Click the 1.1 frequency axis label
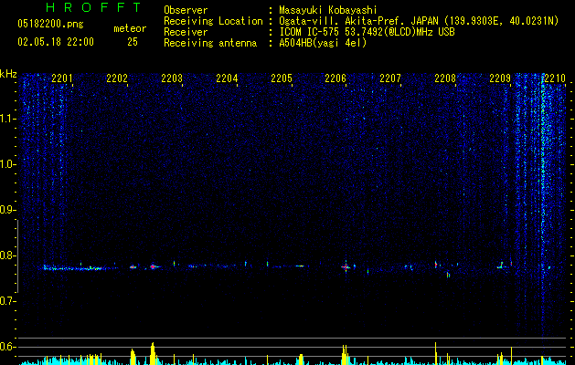Viewport: 575px width, 365px height. [x=7, y=119]
